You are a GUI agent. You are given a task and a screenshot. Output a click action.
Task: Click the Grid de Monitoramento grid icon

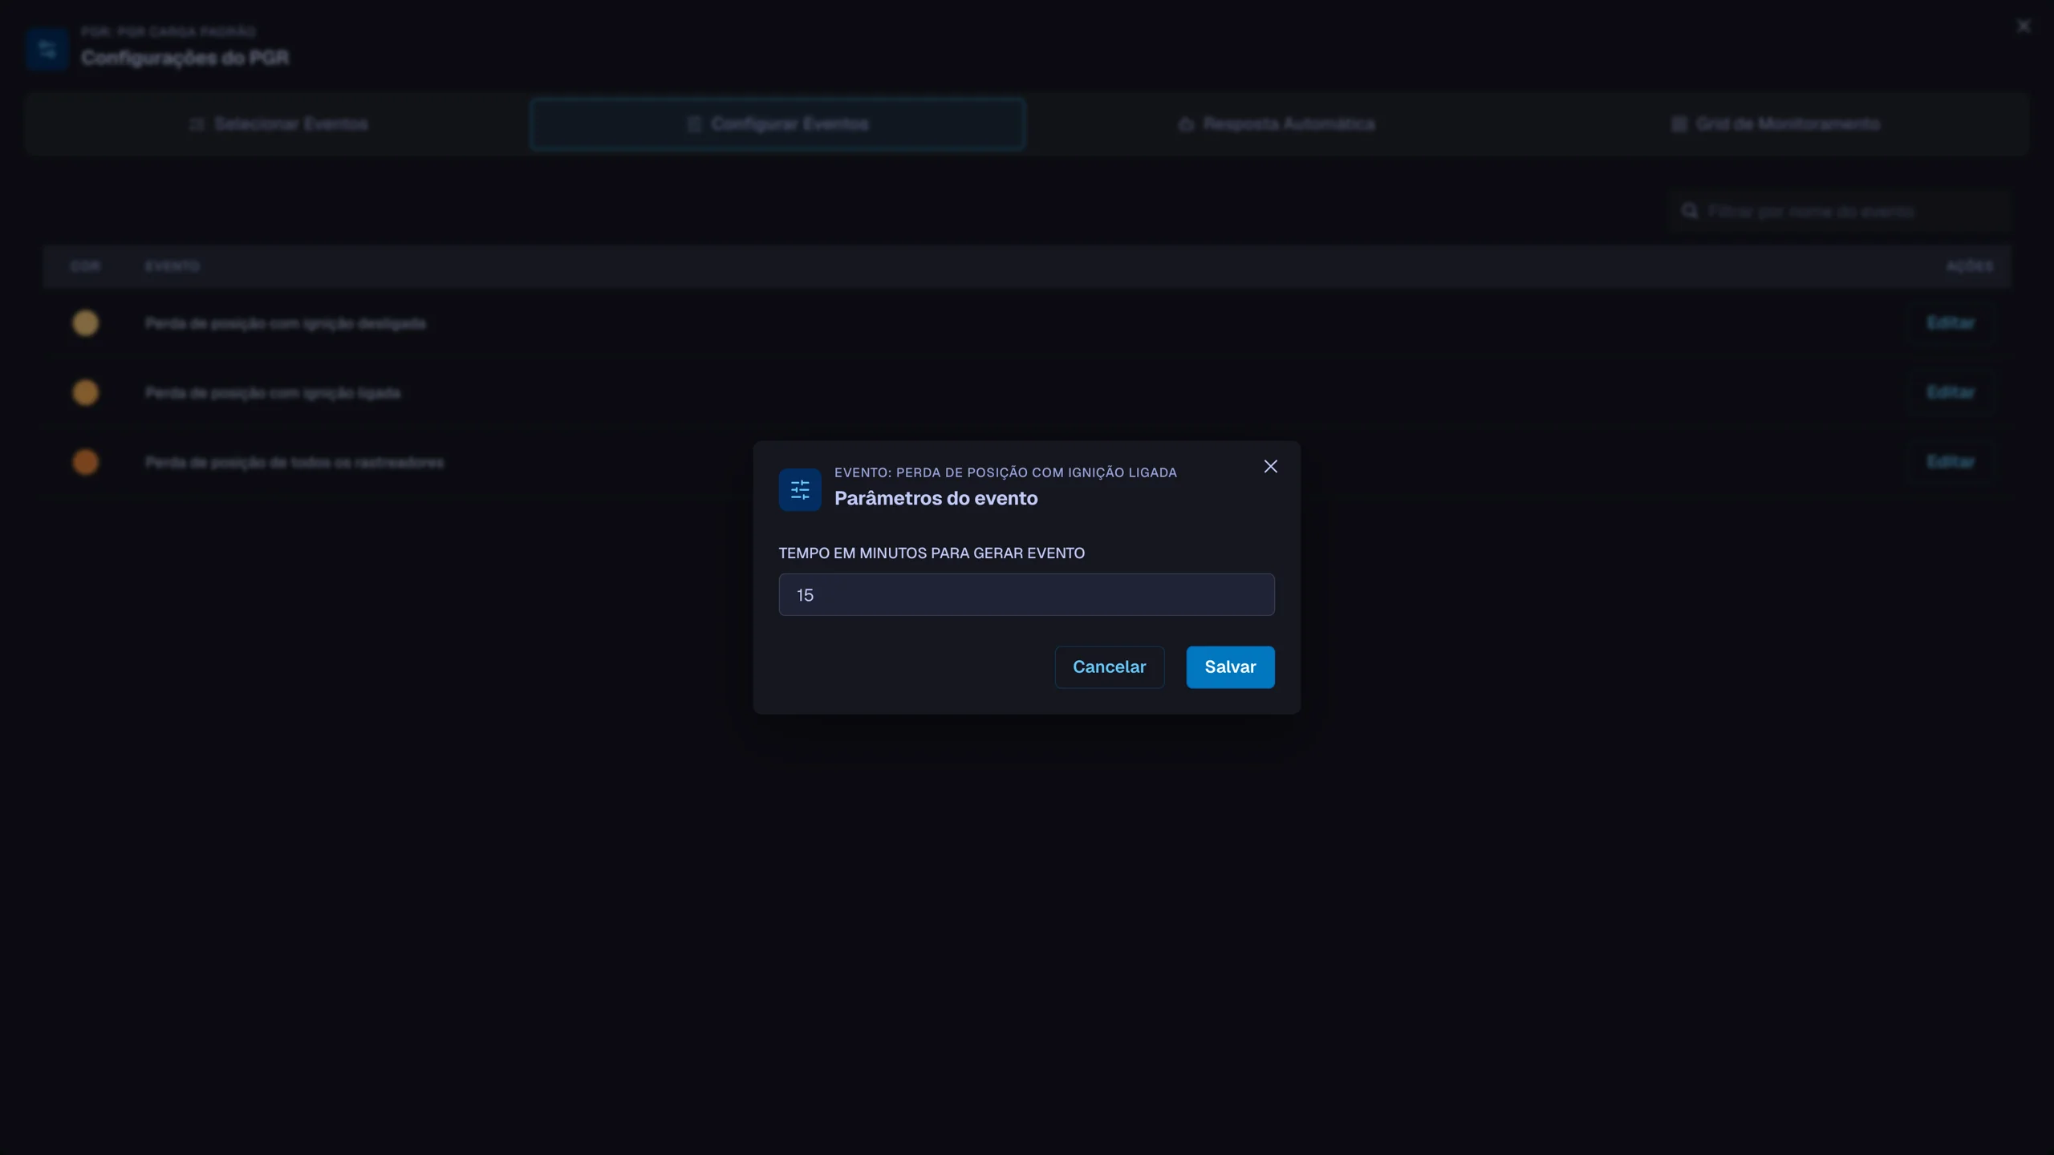1679,124
